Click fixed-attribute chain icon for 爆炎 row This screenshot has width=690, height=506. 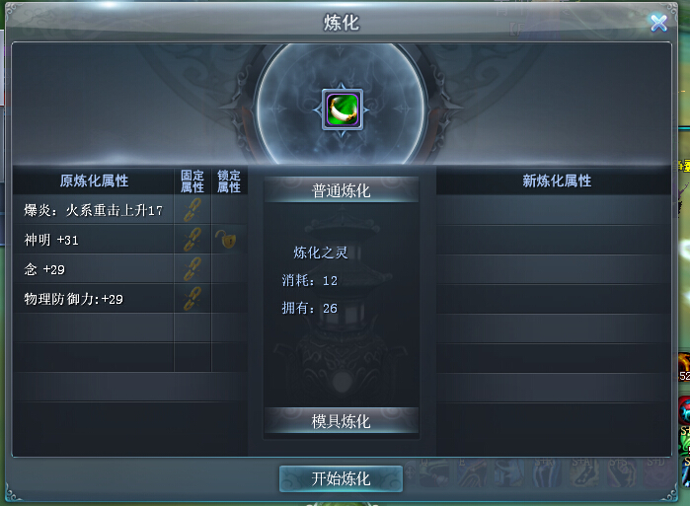coord(192,210)
